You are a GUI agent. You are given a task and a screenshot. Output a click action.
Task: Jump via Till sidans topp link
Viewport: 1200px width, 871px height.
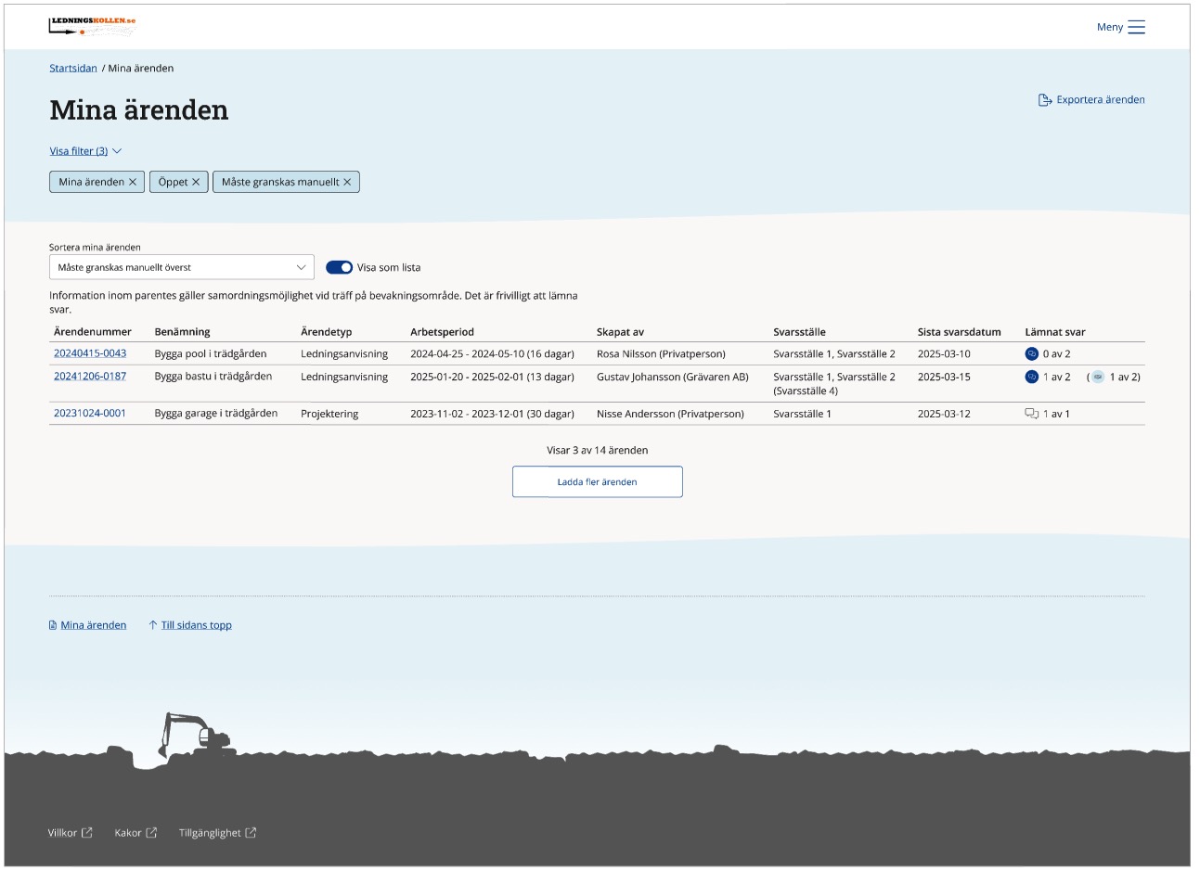197,625
